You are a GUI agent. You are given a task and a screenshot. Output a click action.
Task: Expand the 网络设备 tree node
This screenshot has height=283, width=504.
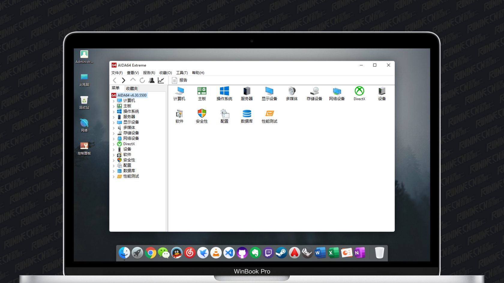click(x=114, y=139)
